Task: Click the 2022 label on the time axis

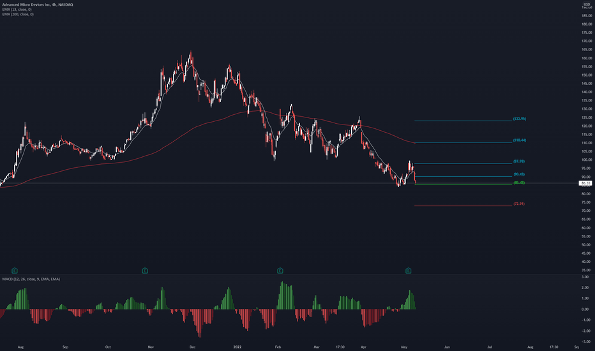Action: [x=237, y=347]
